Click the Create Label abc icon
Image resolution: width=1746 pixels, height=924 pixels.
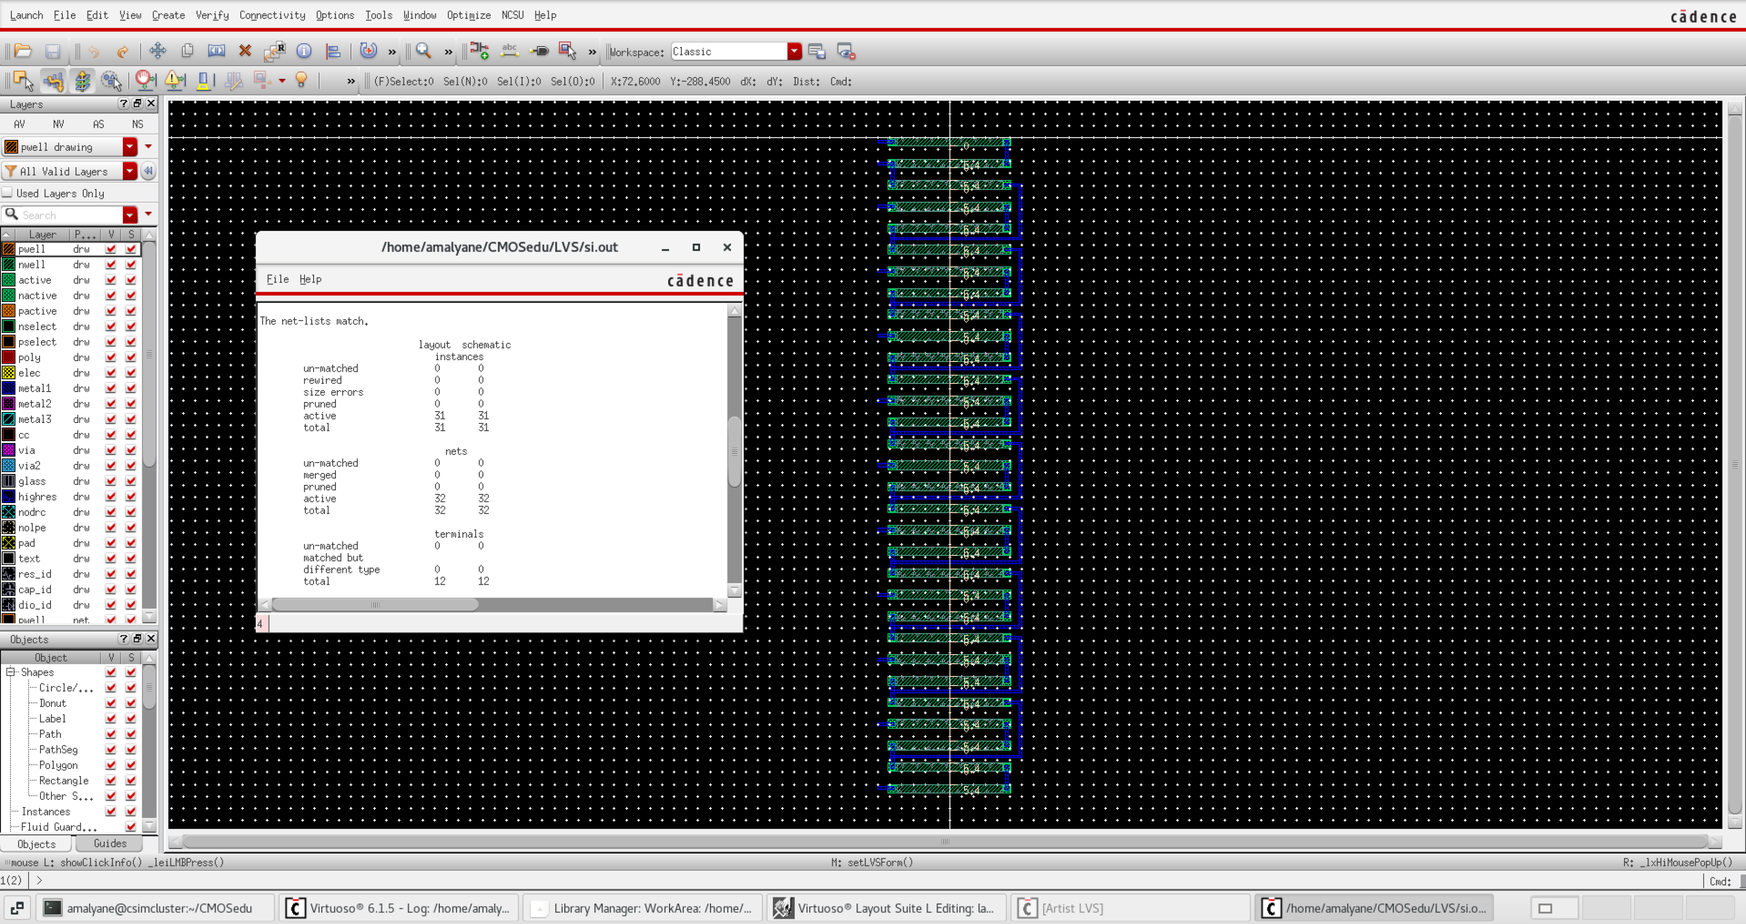509,51
